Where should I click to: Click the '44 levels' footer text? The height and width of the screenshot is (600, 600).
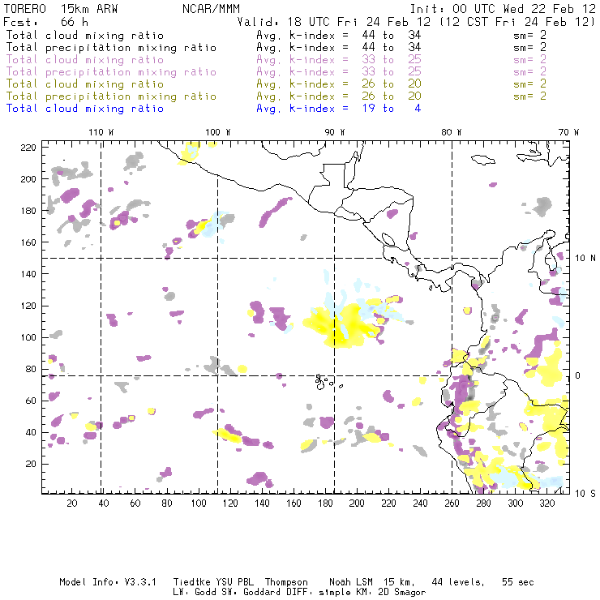[x=458, y=582]
